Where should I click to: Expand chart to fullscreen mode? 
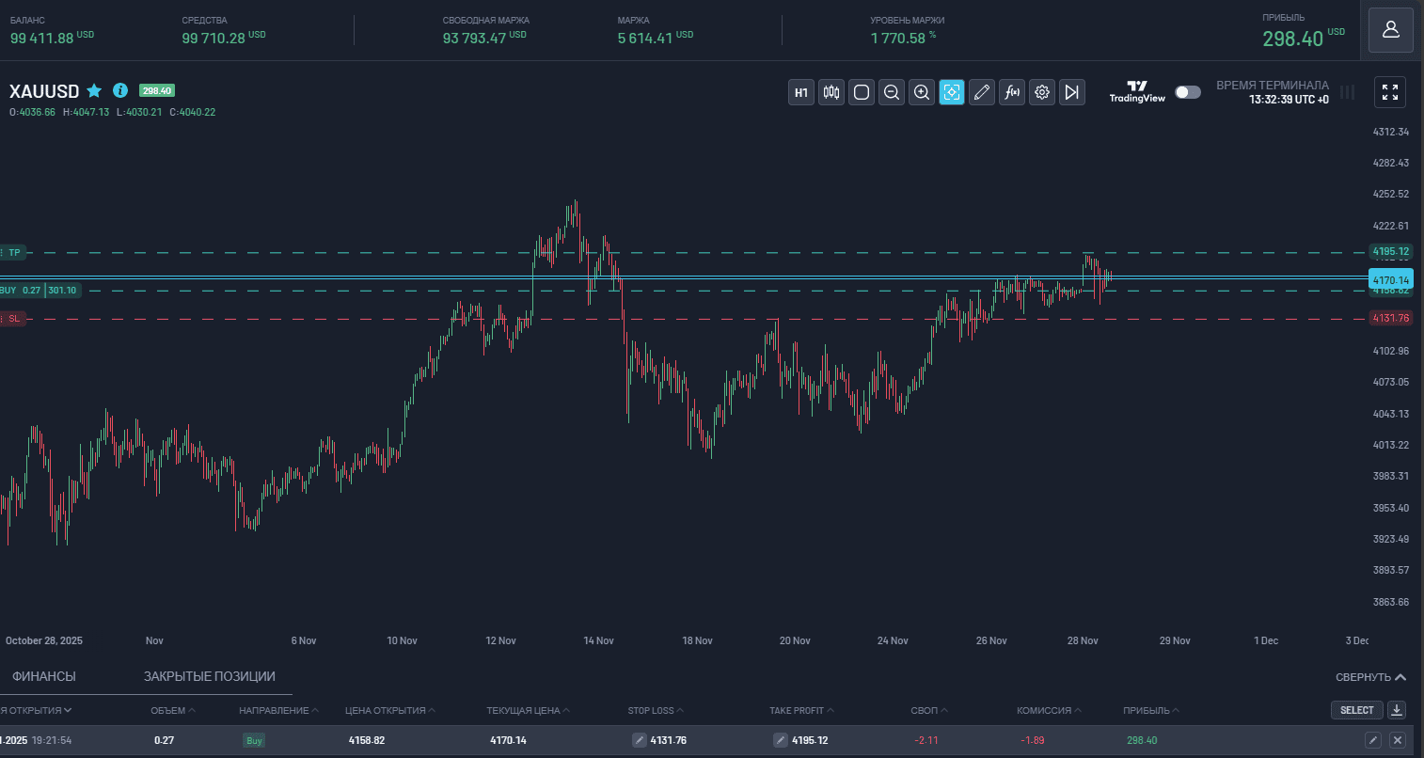click(1390, 92)
